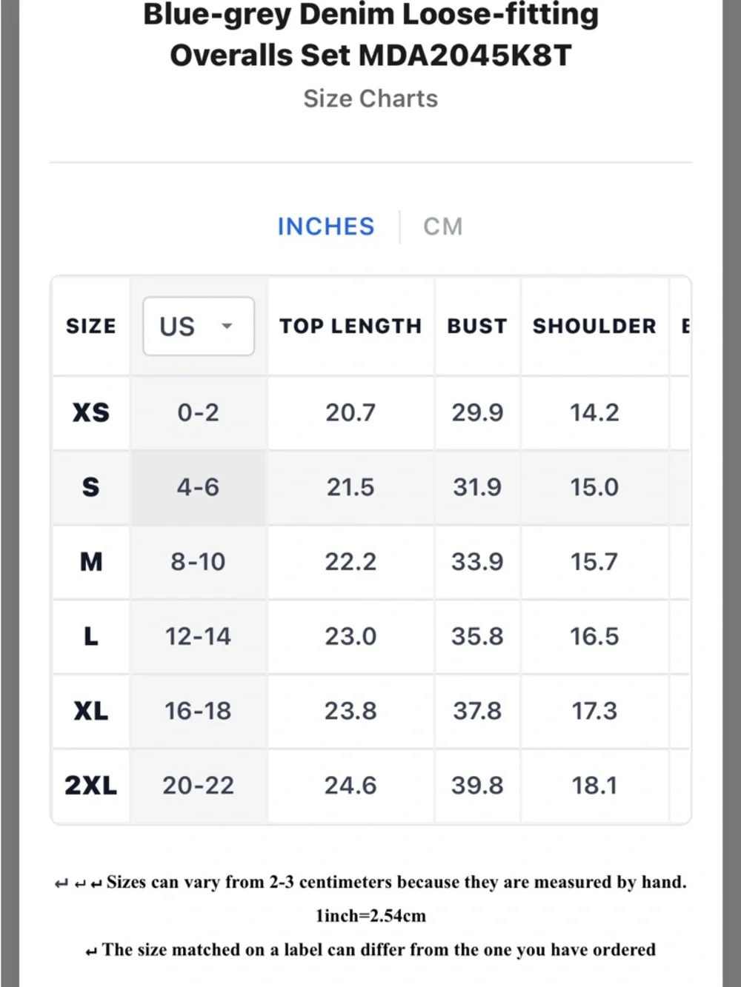Switch to the CM unit tab
The image size is (741, 987).
tap(443, 226)
